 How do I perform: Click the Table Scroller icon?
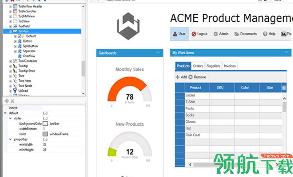tap(15, 11)
